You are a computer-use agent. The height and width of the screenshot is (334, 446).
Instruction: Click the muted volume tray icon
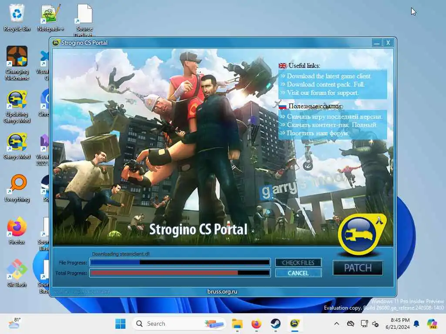375,324
